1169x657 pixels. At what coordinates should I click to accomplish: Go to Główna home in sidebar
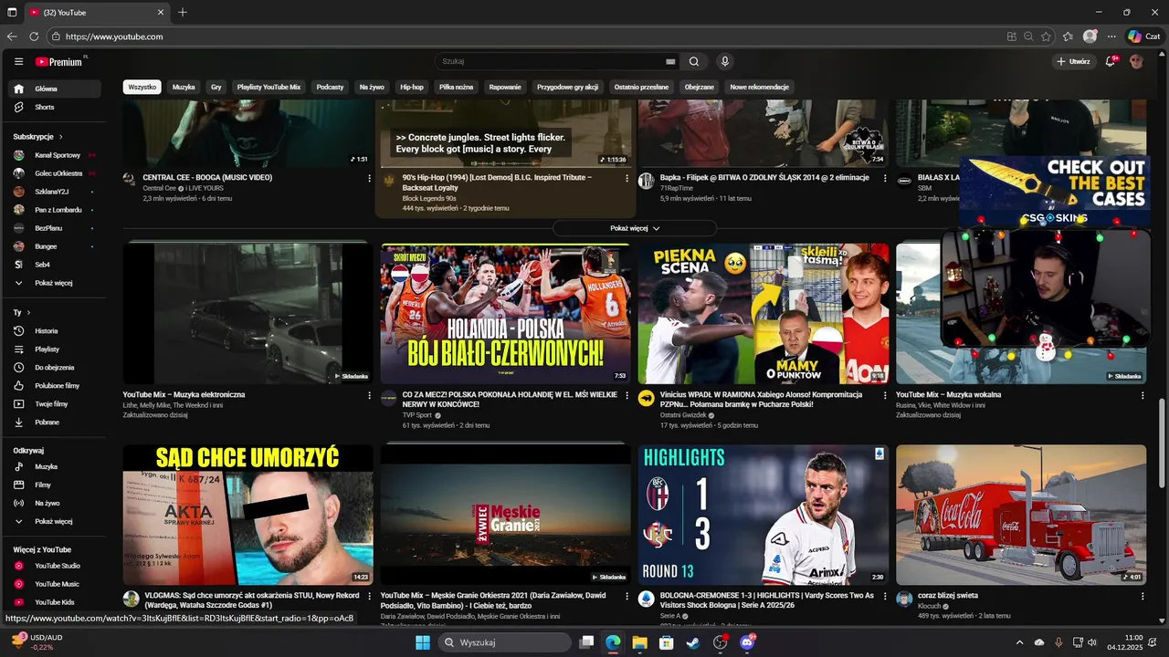pyautogui.click(x=56, y=89)
